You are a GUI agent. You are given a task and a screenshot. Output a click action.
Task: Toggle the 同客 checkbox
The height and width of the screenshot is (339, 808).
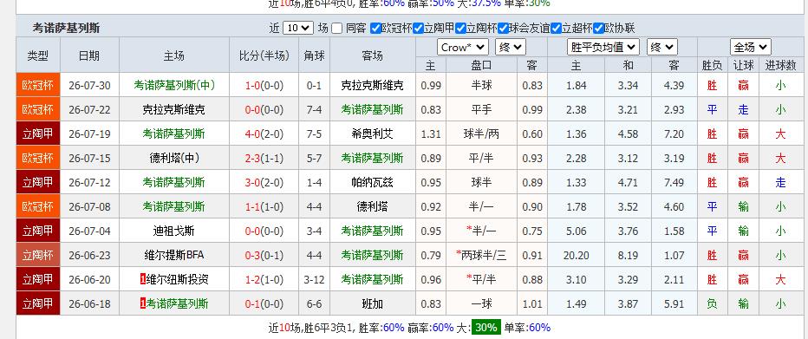click(x=337, y=29)
